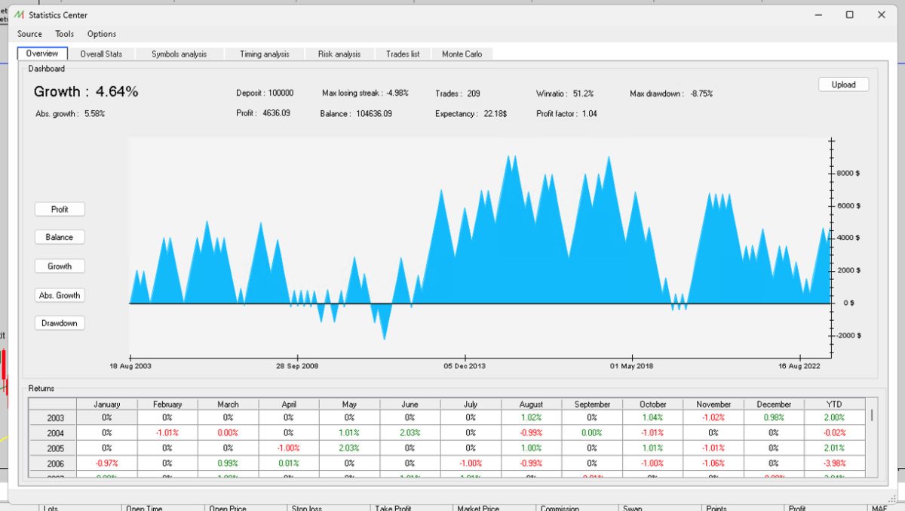This screenshot has height=511, width=905.
Task: Switch chart to Growth view
Action: point(60,266)
